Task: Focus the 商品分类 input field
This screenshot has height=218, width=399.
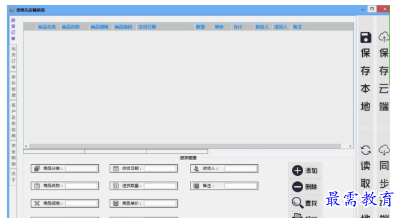Action: click(81, 168)
